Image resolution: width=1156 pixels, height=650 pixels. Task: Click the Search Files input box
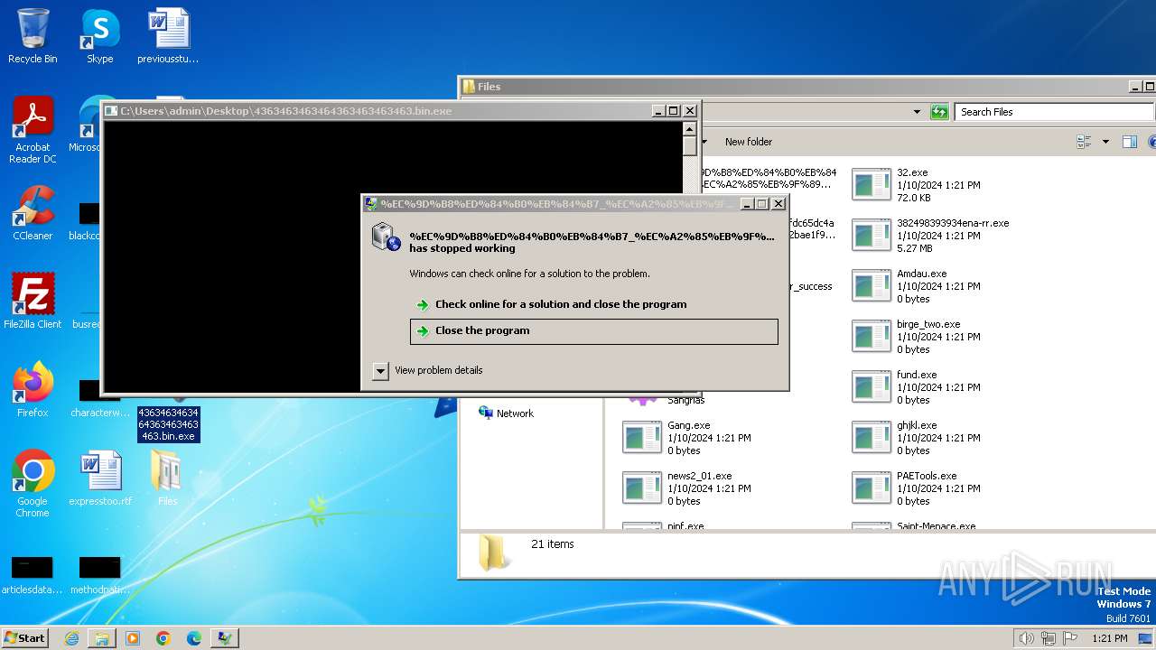tap(1053, 112)
